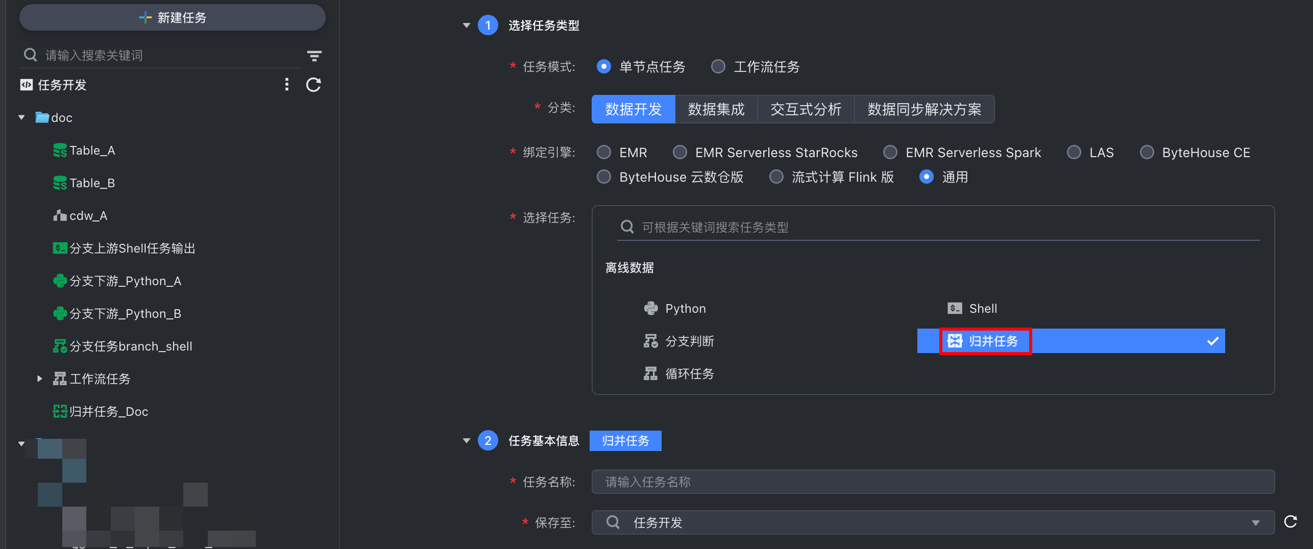Open the 任务开发 more options menu
This screenshot has height=549, width=1313.
point(287,85)
